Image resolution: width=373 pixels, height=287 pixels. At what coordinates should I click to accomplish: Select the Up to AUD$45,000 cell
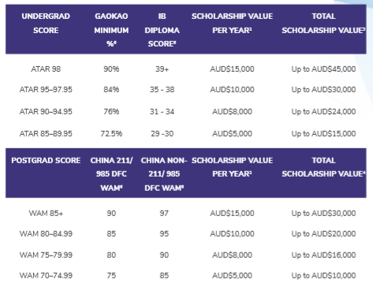(x=323, y=69)
